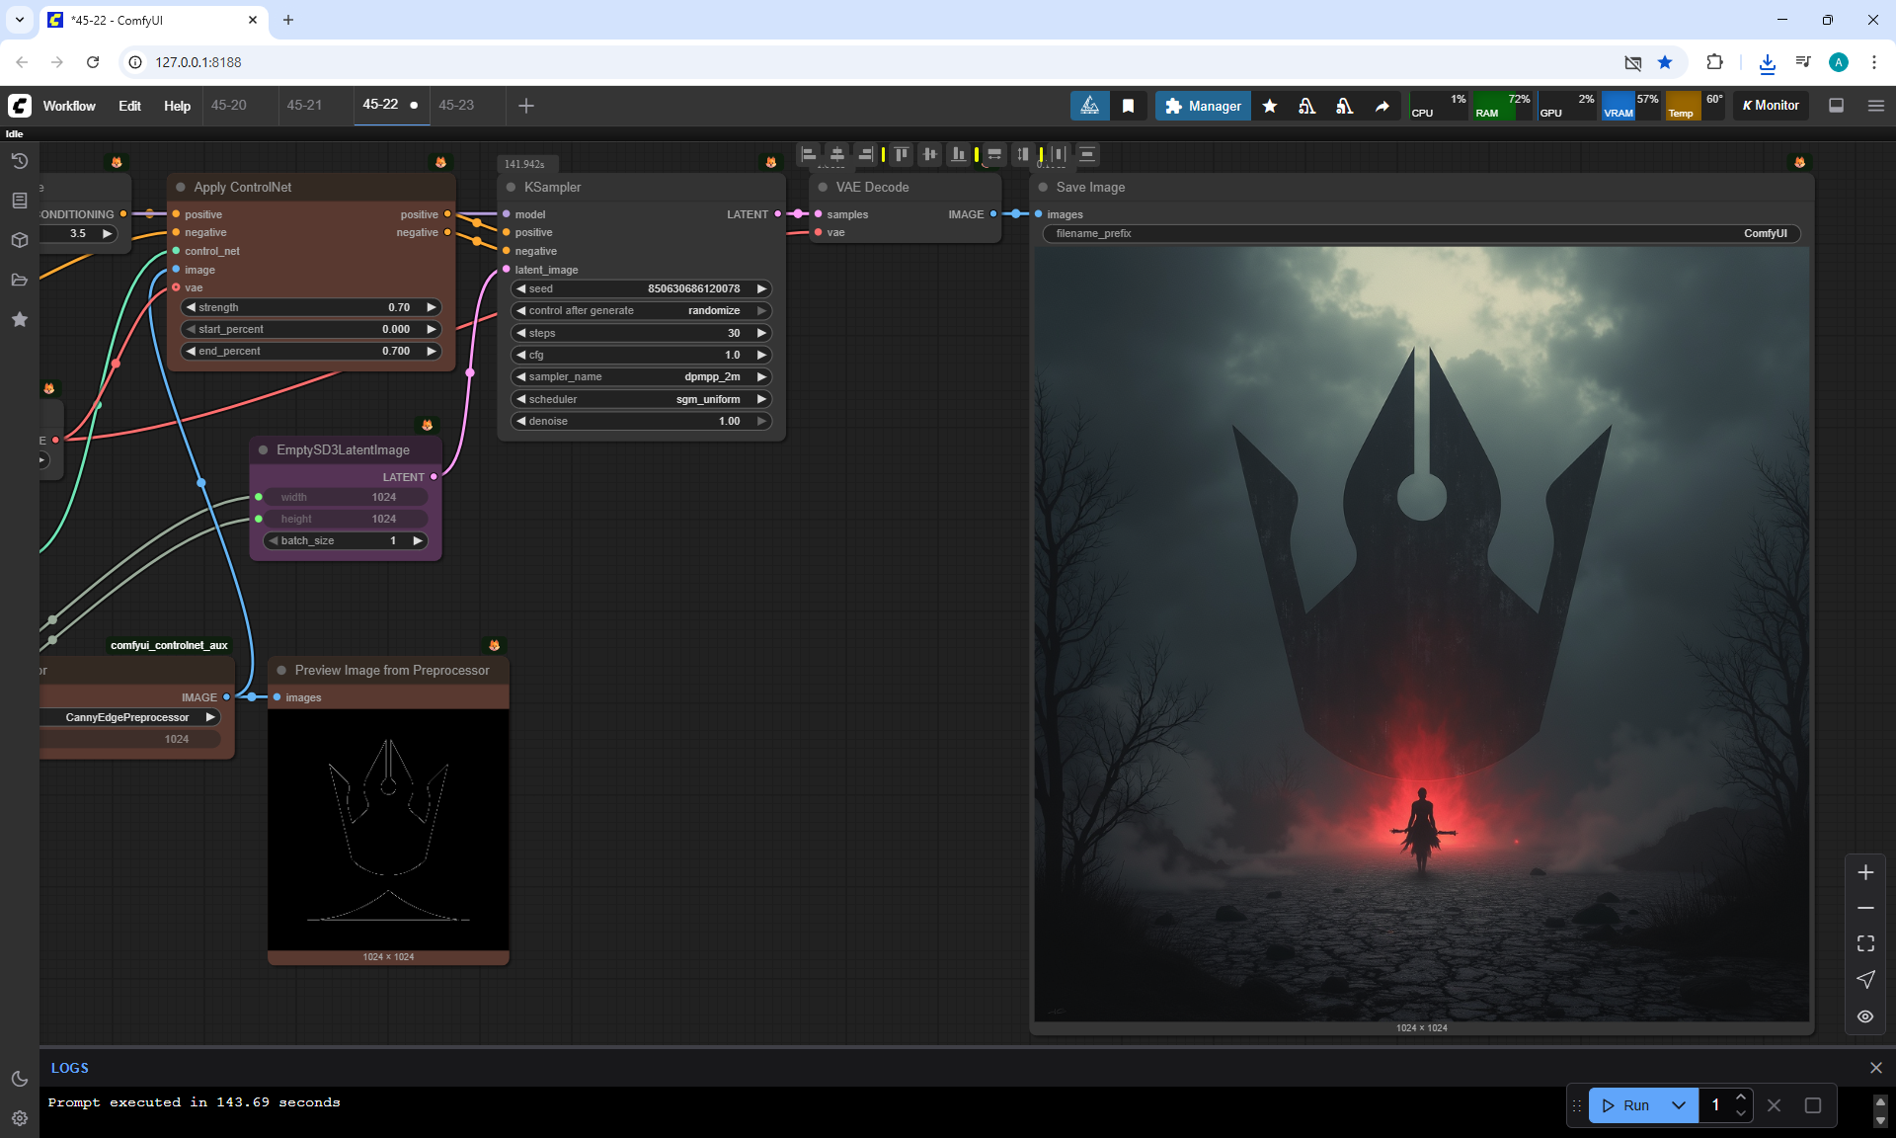The image size is (1896, 1138).
Task: Click the filename_prefix input field
Action: [x=1420, y=233]
